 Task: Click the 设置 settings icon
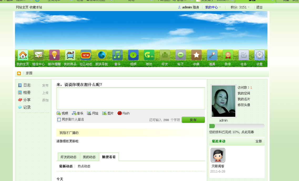259,55
